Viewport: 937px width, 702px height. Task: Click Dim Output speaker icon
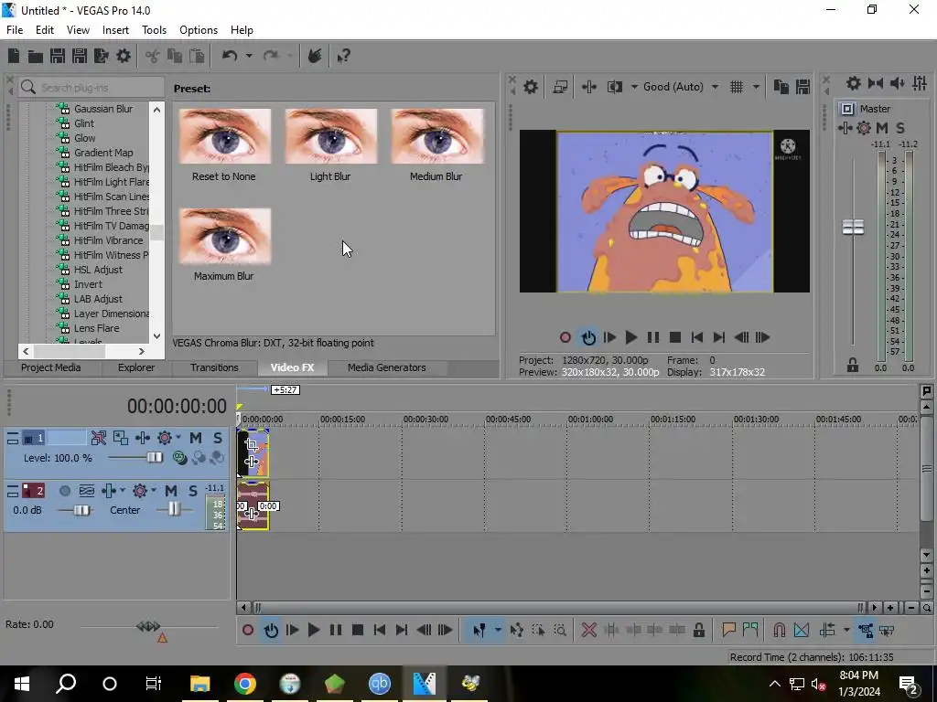tap(897, 83)
